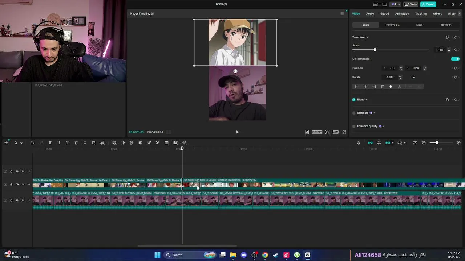Click the Pro button
Screen dimensions: 465x261
pos(395,4)
